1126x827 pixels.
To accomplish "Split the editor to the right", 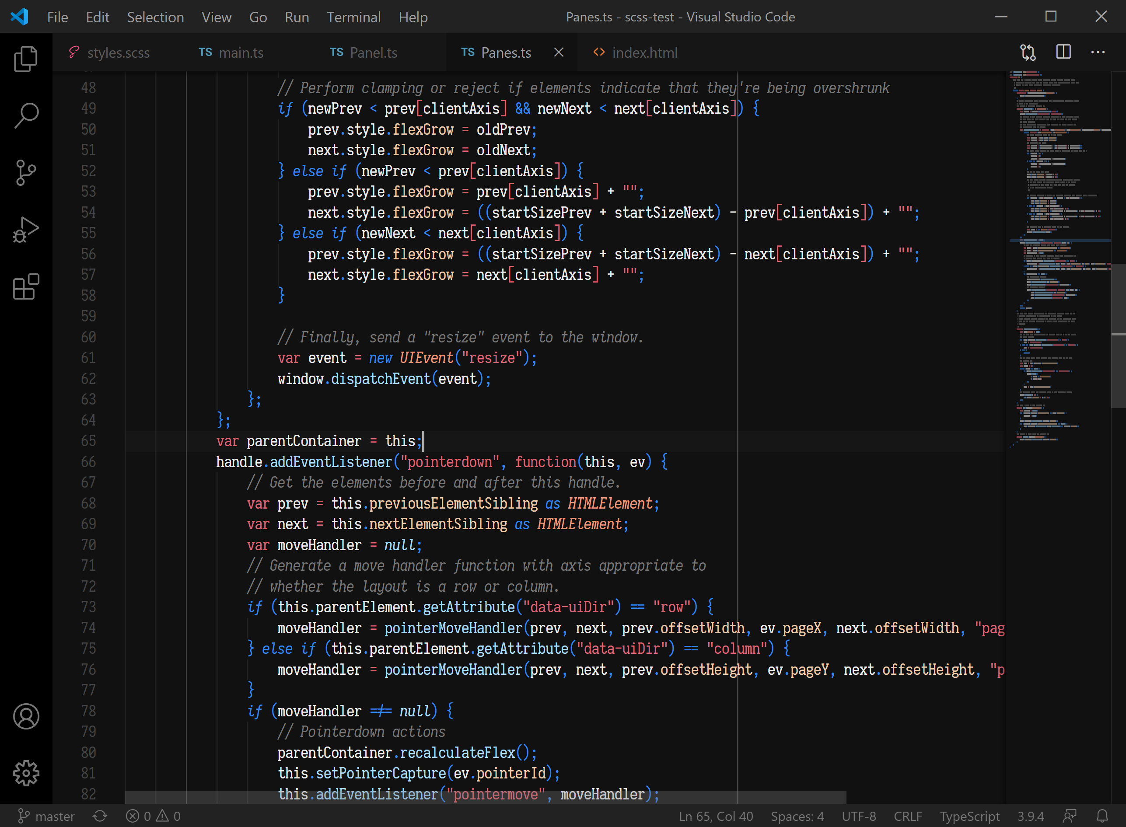I will pyautogui.click(x=1063, y=52).
